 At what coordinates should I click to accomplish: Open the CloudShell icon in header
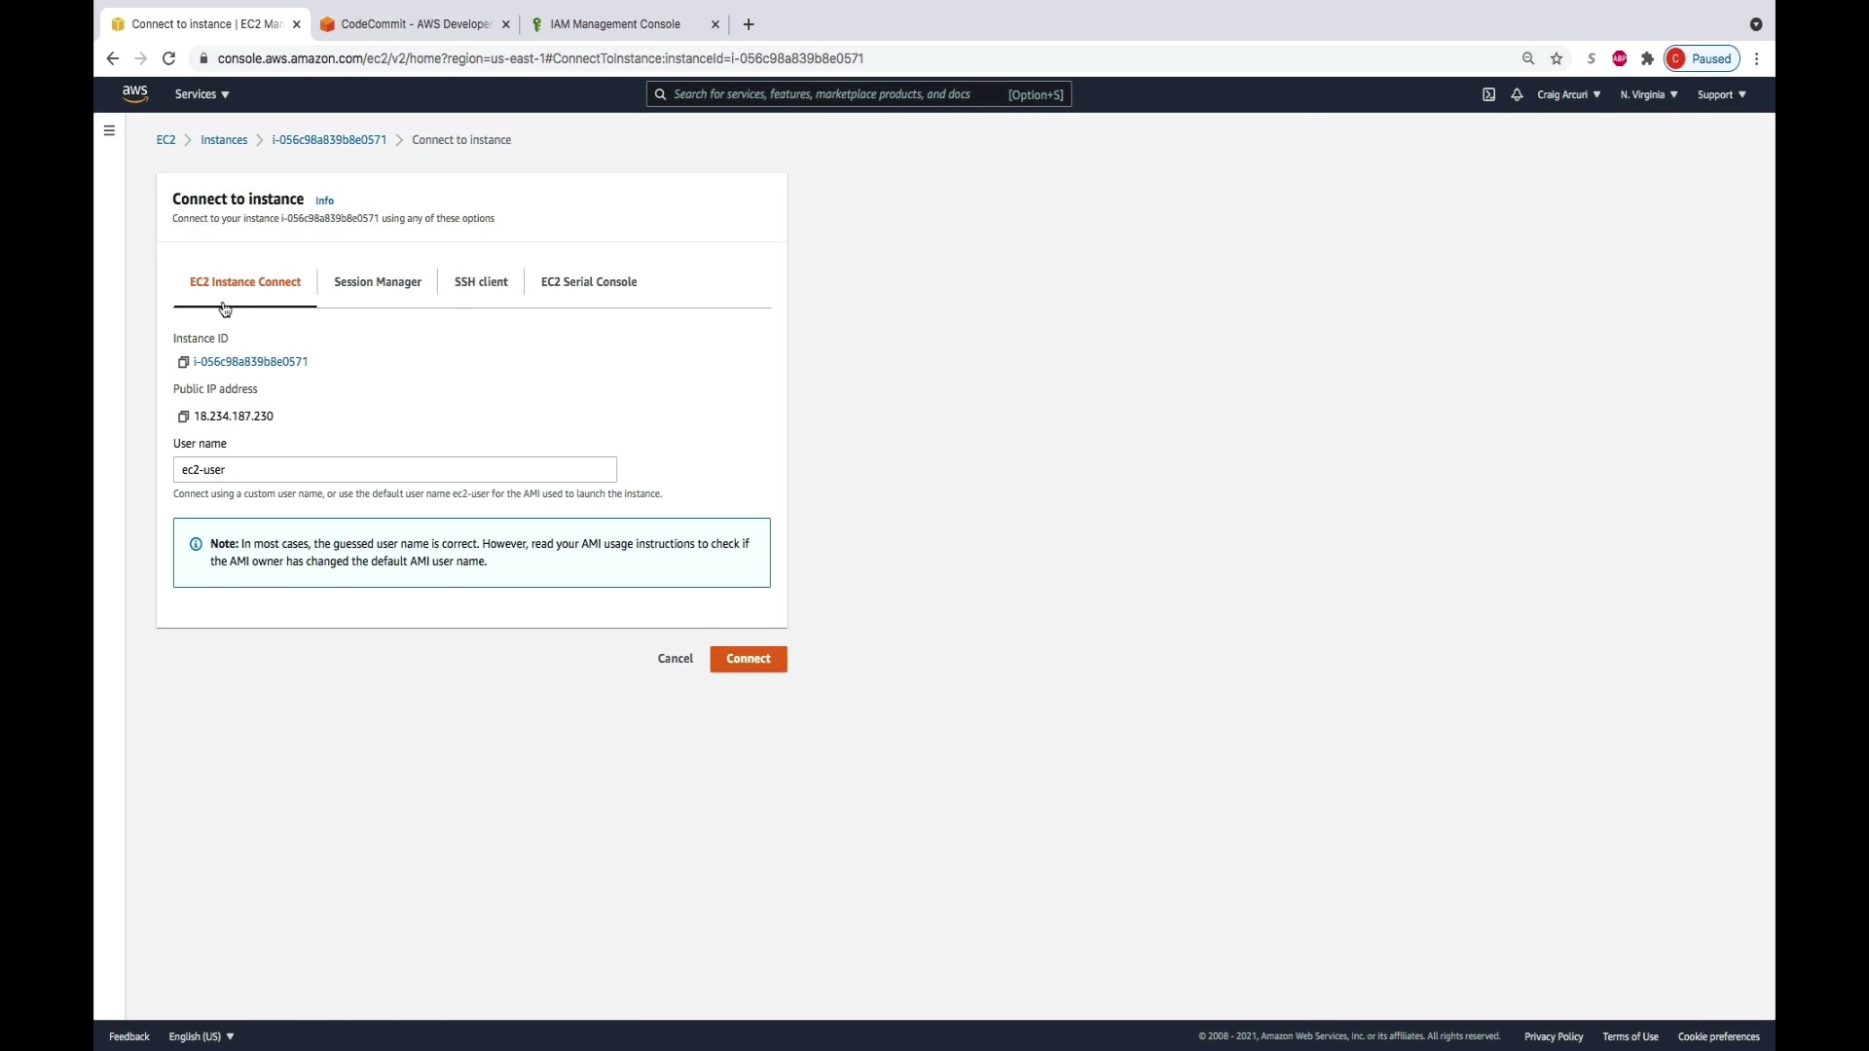click(x=1488, y=94)
